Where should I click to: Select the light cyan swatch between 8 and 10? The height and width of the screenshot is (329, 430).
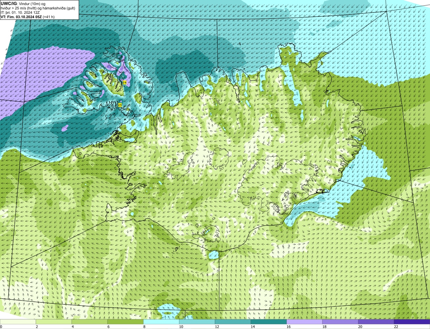161,322
